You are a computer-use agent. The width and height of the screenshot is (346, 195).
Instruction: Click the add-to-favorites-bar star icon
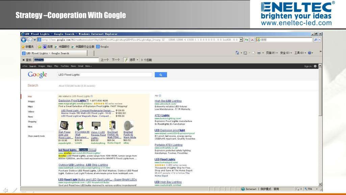pos(40,47)
